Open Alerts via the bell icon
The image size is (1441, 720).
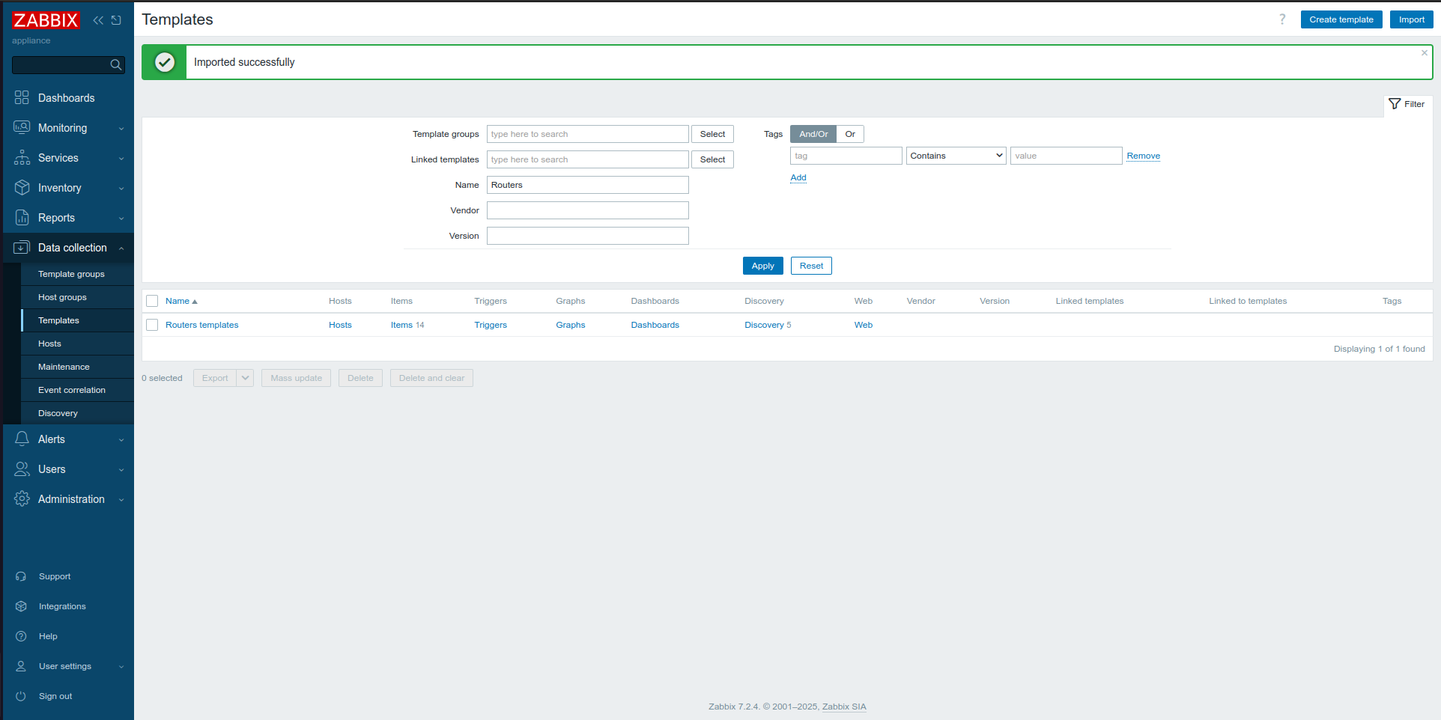click(22, 439)
